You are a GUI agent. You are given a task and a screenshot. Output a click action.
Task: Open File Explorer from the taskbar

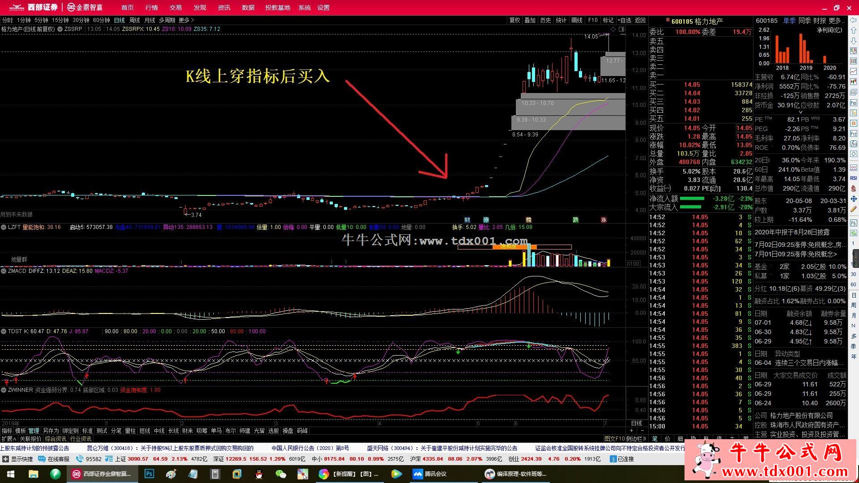coord(33,474)
